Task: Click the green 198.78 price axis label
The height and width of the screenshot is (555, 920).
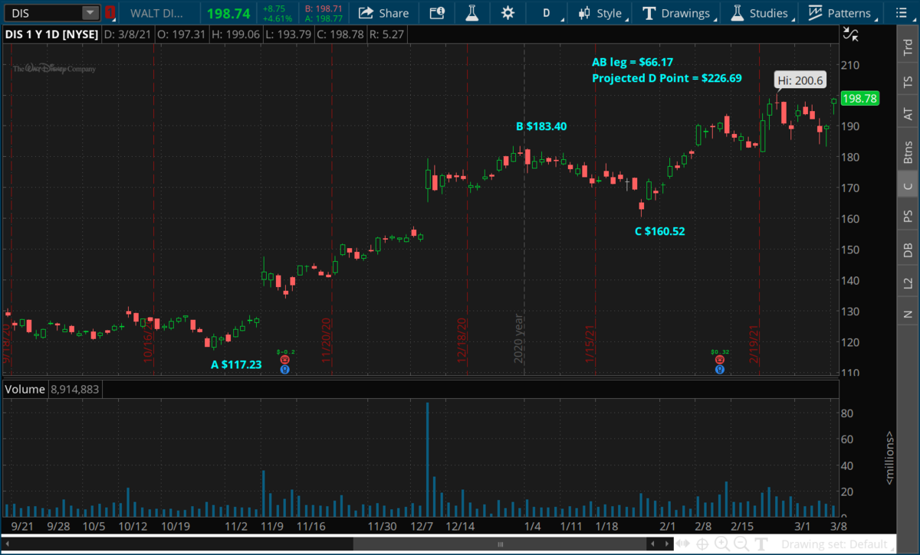Action: (859, 99)
